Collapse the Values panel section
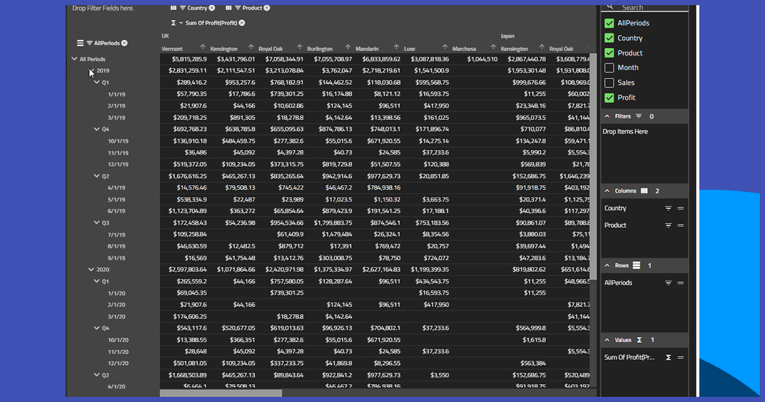765x402 pixels. (x=608, y=340)
